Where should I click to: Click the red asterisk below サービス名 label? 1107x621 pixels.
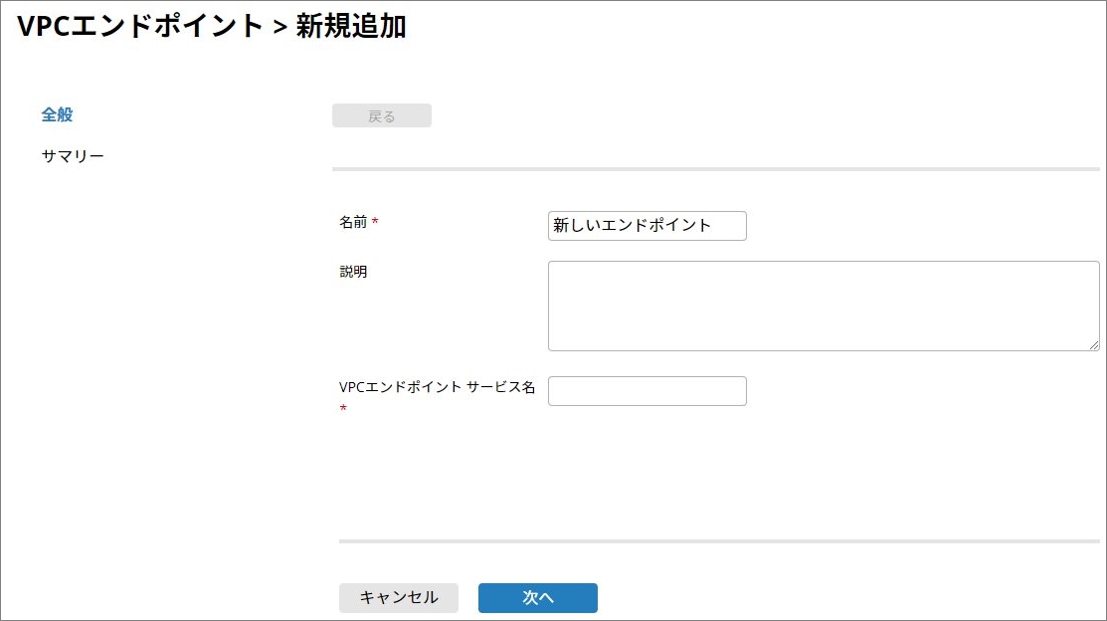pyautogui.click(x=343, y=409)
